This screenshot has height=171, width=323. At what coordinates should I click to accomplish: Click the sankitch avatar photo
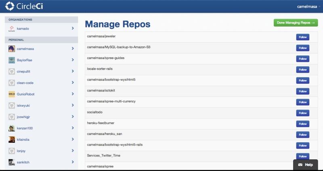coord(12,162)
